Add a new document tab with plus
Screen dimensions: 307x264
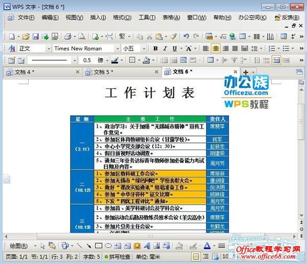click(x=246, y=73)
